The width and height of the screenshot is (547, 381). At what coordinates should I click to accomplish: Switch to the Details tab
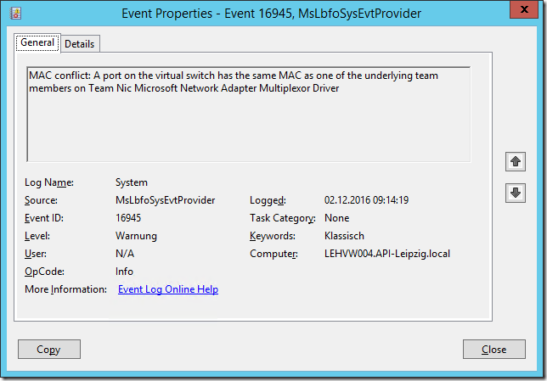80,44
